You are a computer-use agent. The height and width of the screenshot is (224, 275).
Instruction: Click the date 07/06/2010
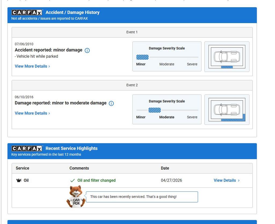pos(24,44)
